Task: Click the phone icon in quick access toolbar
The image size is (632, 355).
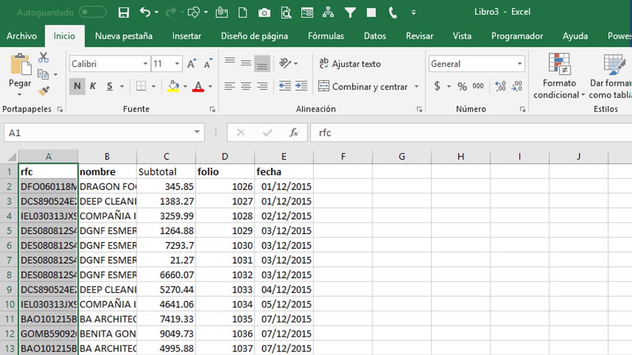Action: point(393,12)
